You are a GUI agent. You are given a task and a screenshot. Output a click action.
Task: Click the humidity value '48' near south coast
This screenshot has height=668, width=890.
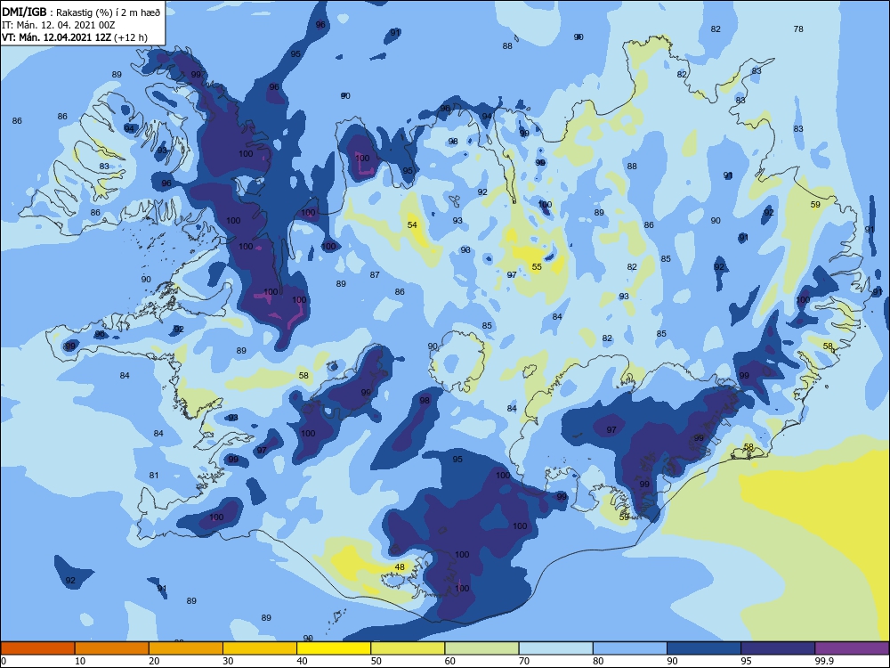point(400,566)
